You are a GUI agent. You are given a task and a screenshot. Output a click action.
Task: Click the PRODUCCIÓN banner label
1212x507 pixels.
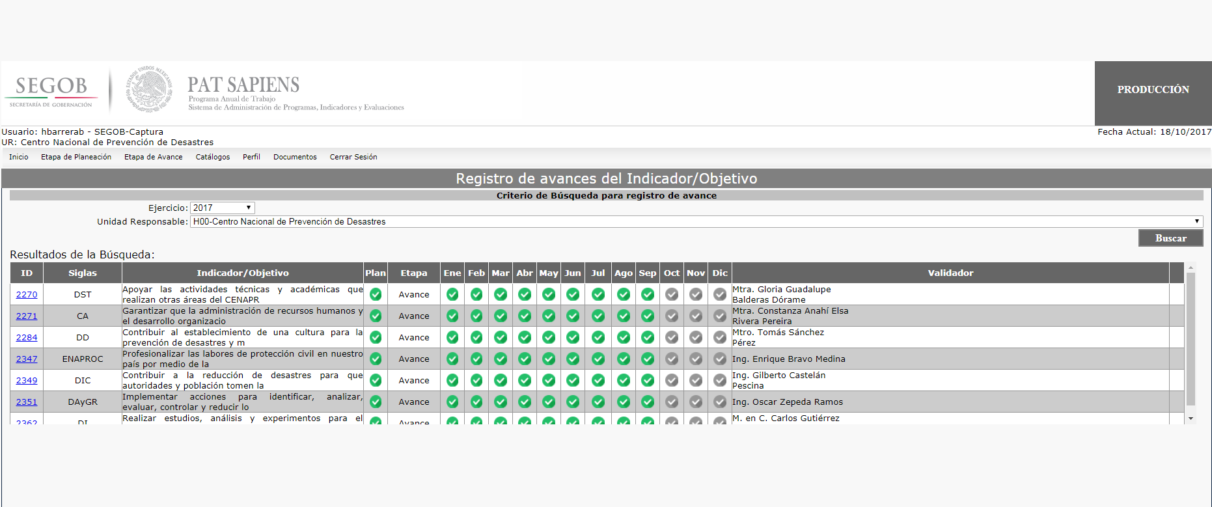click(x=1153, y=90)
